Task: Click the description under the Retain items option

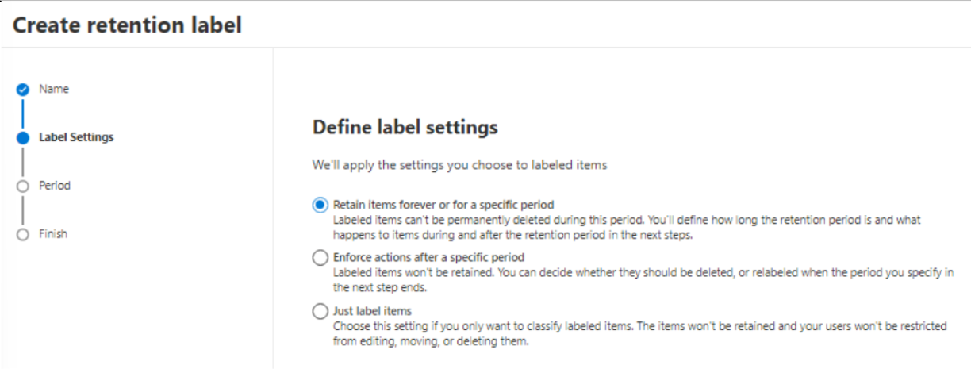Action: tap(627, 226)
